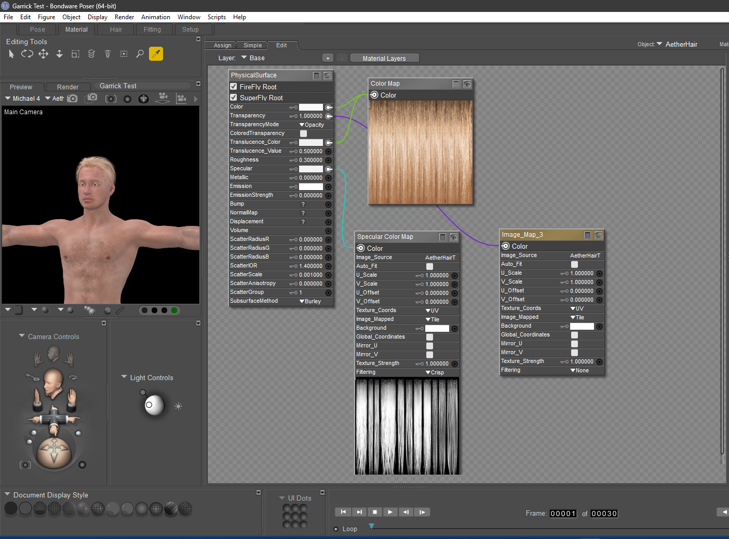Click the sphere render preview icon in toolbar
This screenshot has height=539, width=729.
128,99
